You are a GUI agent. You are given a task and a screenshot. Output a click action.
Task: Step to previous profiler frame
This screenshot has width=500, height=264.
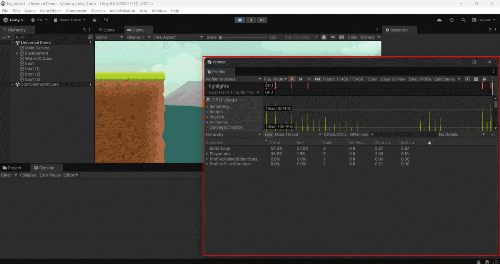click(x=301, y=79)
